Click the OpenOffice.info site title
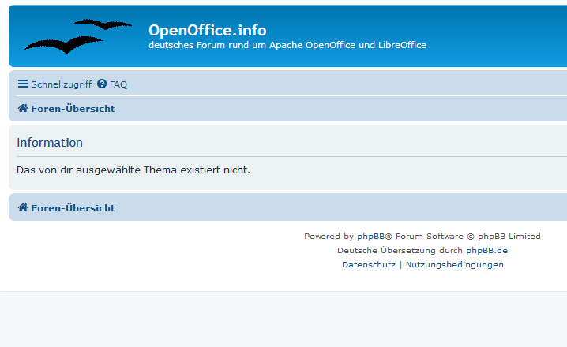Image resolution: width=567 pixels, height=347 pixels. (x=207, y=30)
